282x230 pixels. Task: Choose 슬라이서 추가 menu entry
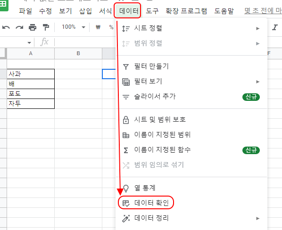pyautogui.click(x=191, y=97)
